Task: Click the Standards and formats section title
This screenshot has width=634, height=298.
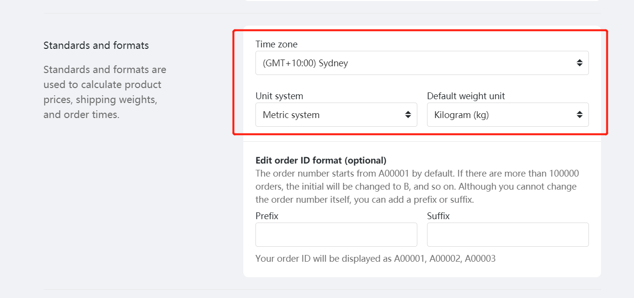Action: 96,45
